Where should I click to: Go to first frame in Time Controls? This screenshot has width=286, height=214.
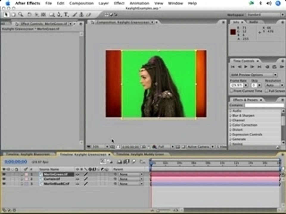click(x=233, y=67)
